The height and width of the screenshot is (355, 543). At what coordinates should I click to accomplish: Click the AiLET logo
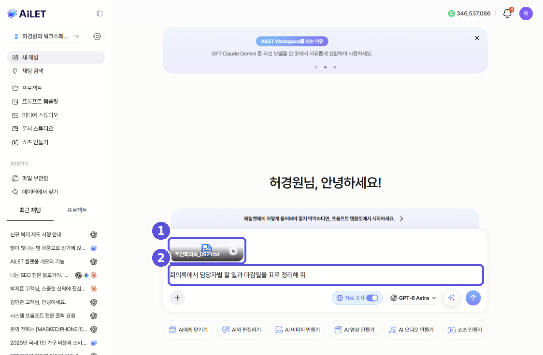pos(26,14)
